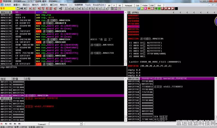This screenshot has height=128, width=217.
Task: Click the Trace Over toolbar icon
Action: (x=51, y=8)
